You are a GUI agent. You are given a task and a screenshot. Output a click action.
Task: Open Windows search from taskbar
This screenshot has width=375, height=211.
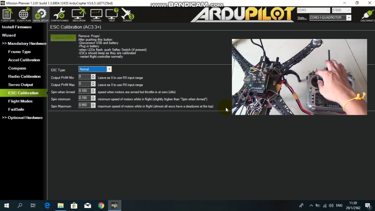click(x=20, y=205)
